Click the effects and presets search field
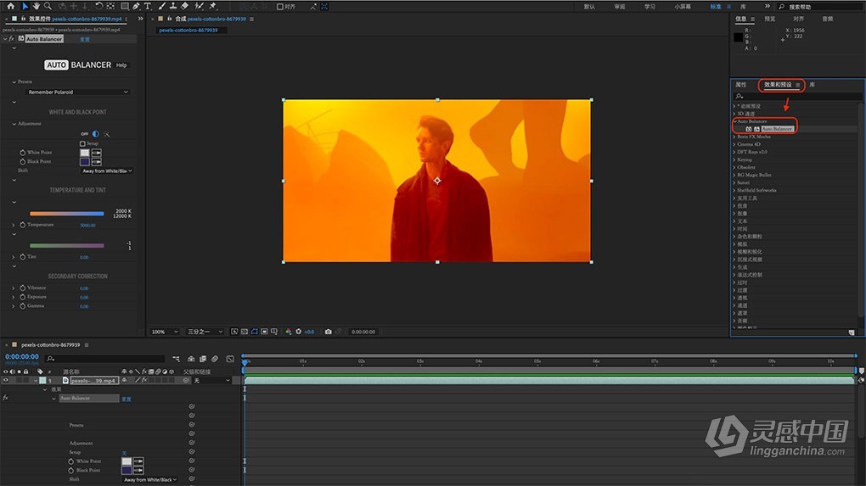 tap(797, 96)
